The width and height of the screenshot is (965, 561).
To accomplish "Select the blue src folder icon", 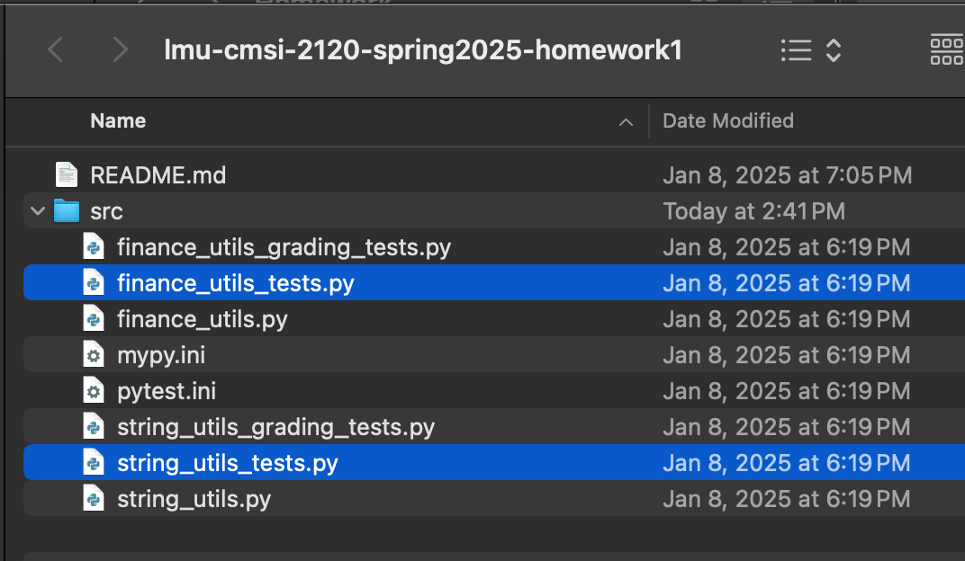I will click(67, 210).
